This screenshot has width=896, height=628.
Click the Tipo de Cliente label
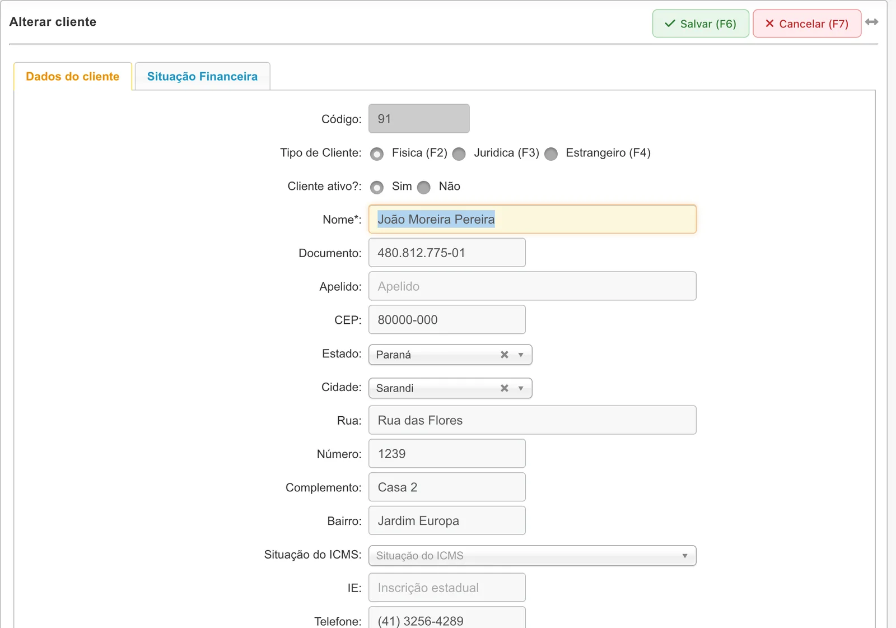(x=321, y=153)
